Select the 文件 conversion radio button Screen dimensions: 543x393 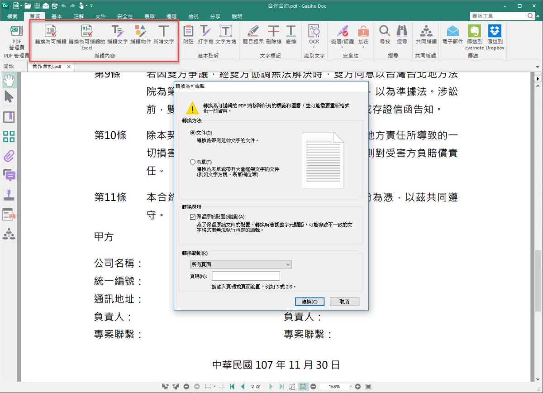193,133
